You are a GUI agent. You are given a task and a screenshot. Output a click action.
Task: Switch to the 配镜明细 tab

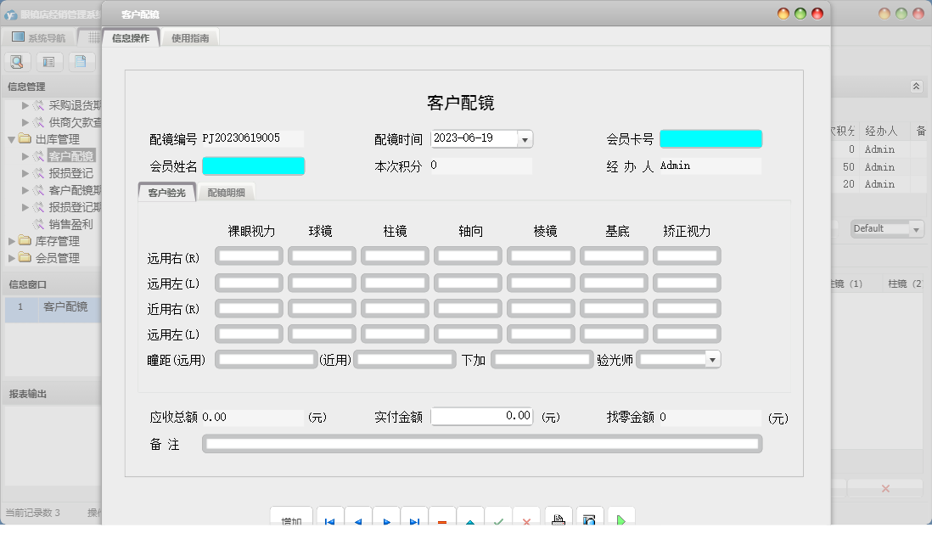pyautogui.click(x=226, y=193)
